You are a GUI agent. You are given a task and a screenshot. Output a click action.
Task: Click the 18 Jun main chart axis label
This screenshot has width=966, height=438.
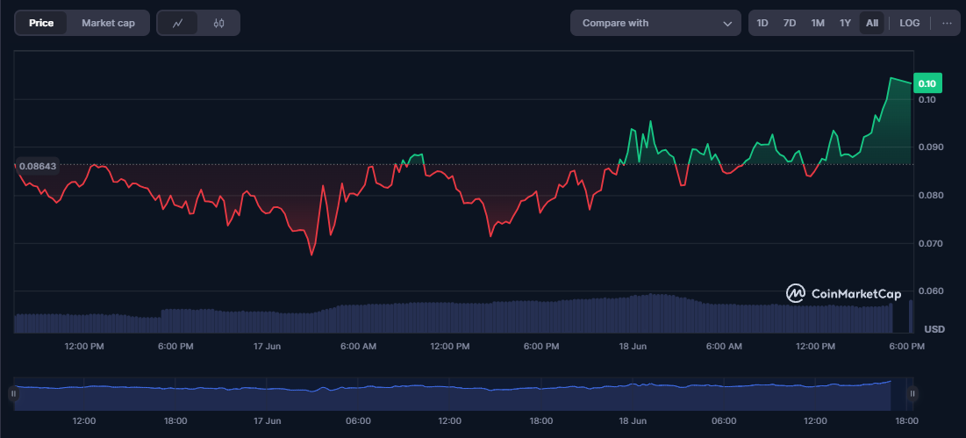click(x=633, y=347)
